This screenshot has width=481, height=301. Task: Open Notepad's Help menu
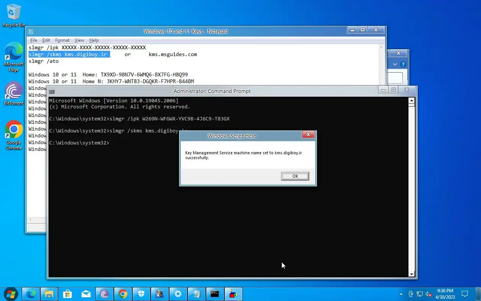coord(94,40)
